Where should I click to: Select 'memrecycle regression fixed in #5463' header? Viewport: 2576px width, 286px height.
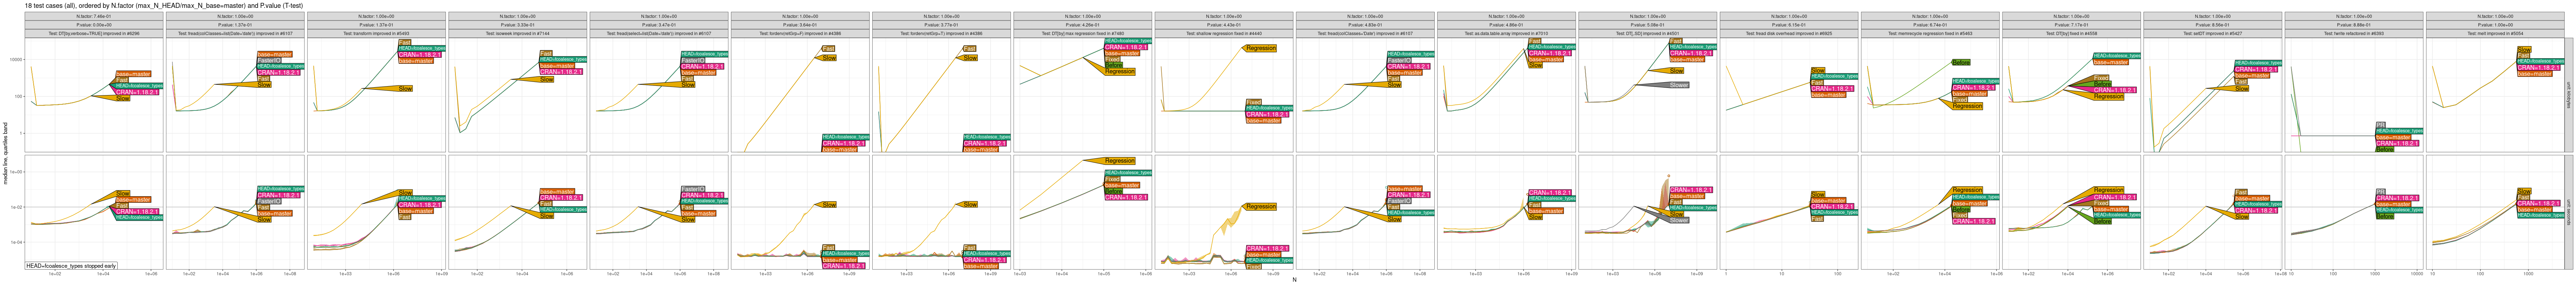pyautogui.click(x=1929, y=33)
